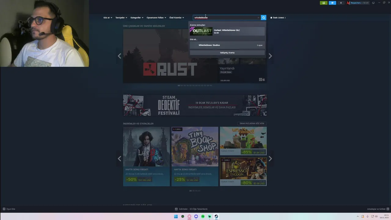Expand the Kategoriler dropdown
391x220 pixels.
137,18
